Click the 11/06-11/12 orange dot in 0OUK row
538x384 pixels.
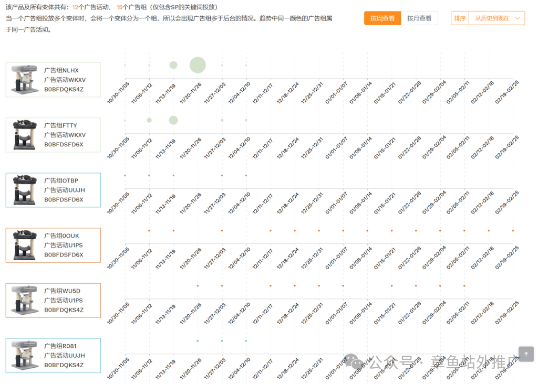[x=149, y=230]
